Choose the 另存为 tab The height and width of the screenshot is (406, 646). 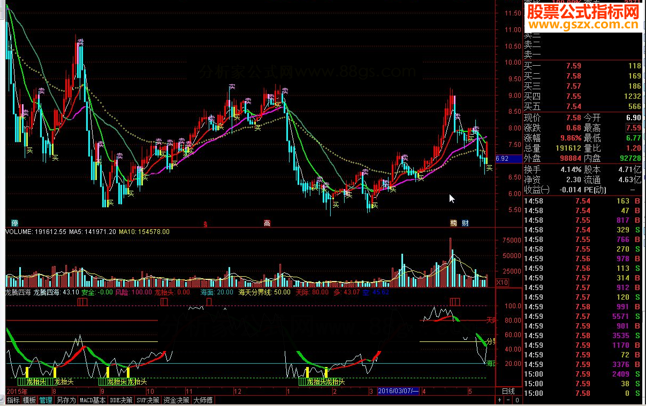coord(66,400)
